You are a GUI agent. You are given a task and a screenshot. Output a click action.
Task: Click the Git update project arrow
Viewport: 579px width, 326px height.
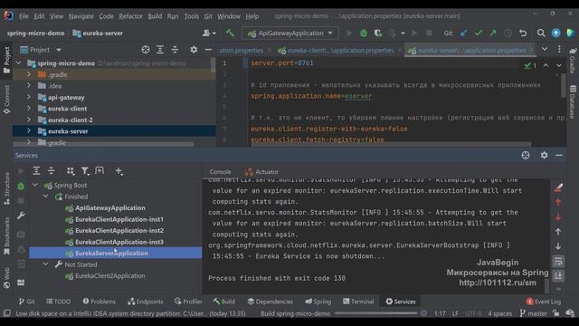463,34
